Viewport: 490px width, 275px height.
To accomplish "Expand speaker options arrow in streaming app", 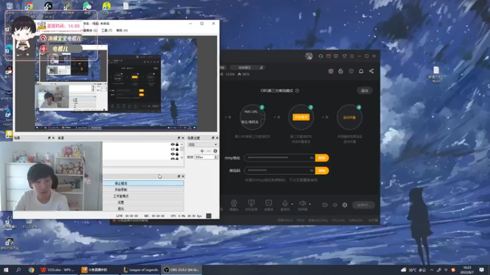I will [x=310, y=204].
